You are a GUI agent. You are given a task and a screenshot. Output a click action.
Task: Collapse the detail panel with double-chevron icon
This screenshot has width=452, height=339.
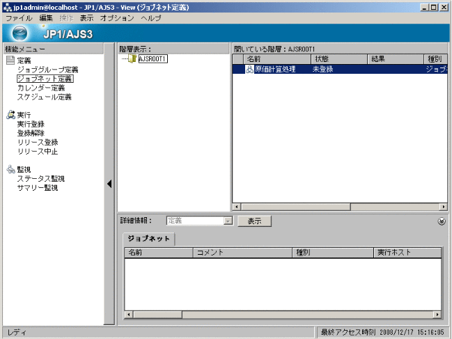pos(442,221)
